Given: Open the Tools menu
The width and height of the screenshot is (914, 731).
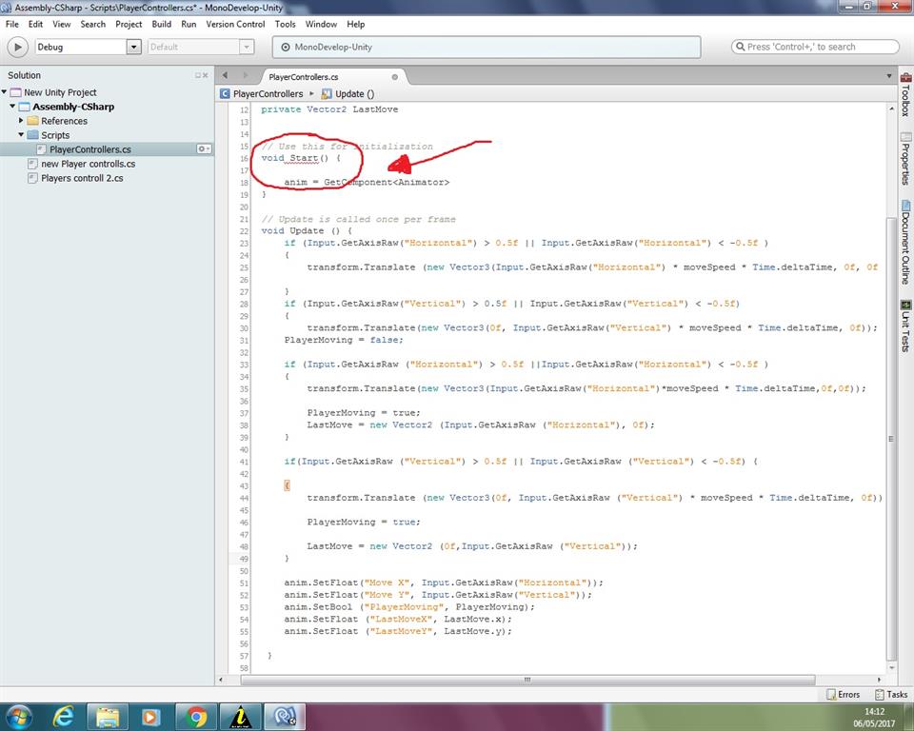Looking at the screenshot, I should [285, 24].
